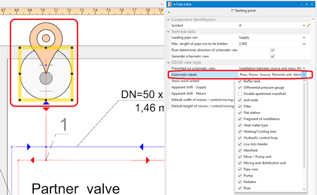The width and height of the screenshot is (317, 195).
Task: Click the DN=50 pipe label
Action: click(142, 95)
